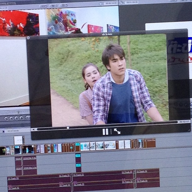The width and height of the screenshot is (192, 192).
Task: Click the fourth Viewer transport button from the left
Action: 21,118
